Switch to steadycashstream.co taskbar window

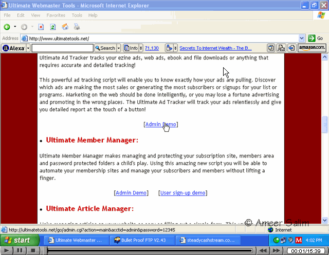pyautogui.click(x=208, y=240)
